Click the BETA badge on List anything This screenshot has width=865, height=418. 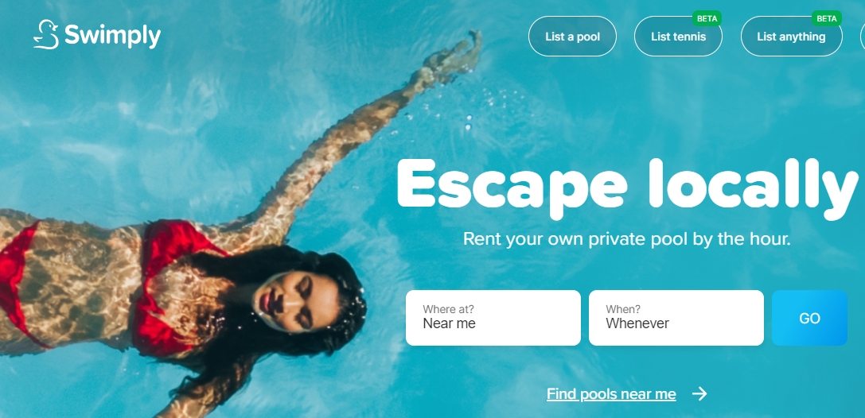826,18
